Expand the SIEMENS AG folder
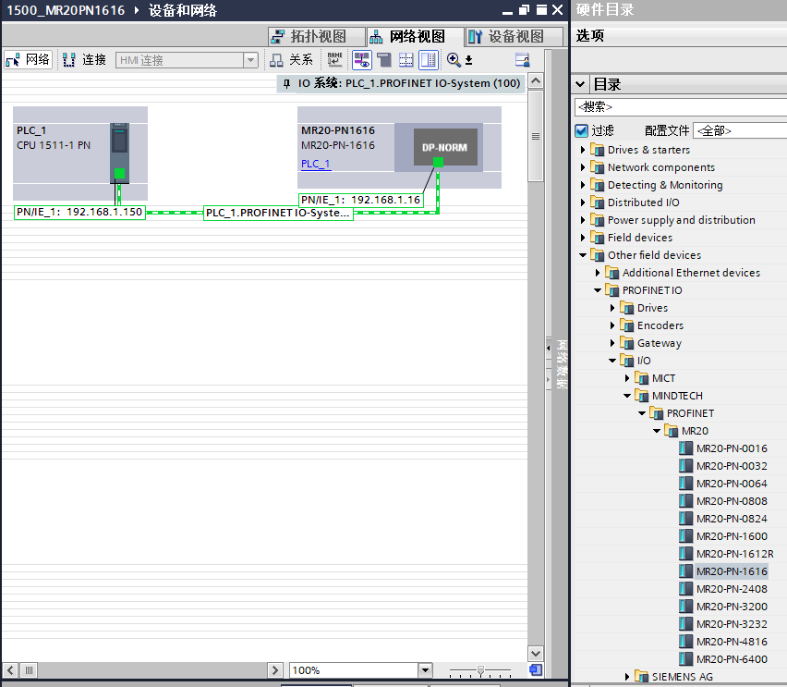The height and width of the screenshot is (687, 787). coord(627,677)
